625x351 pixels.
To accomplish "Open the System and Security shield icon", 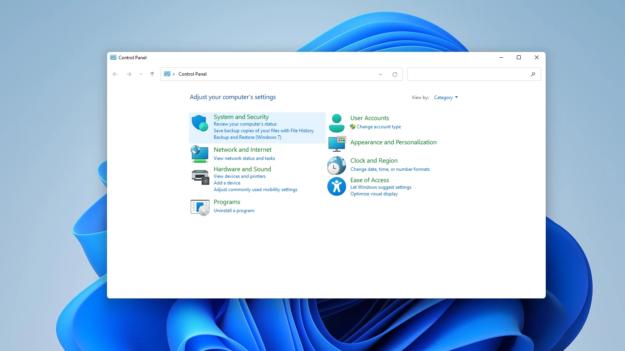I will click(x=200, y=123).
